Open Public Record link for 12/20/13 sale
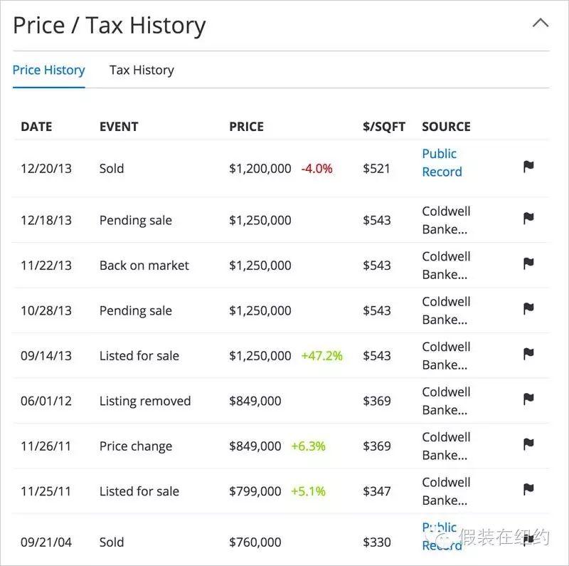Viewport: 569px width, 566px height. click(442, 162)
